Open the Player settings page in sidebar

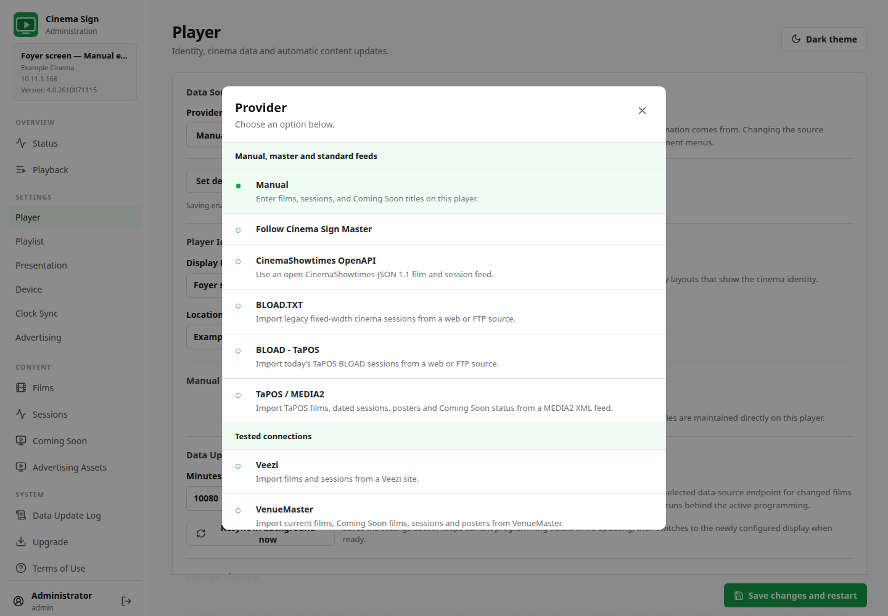pyautogui.click(x=75, y=217)
